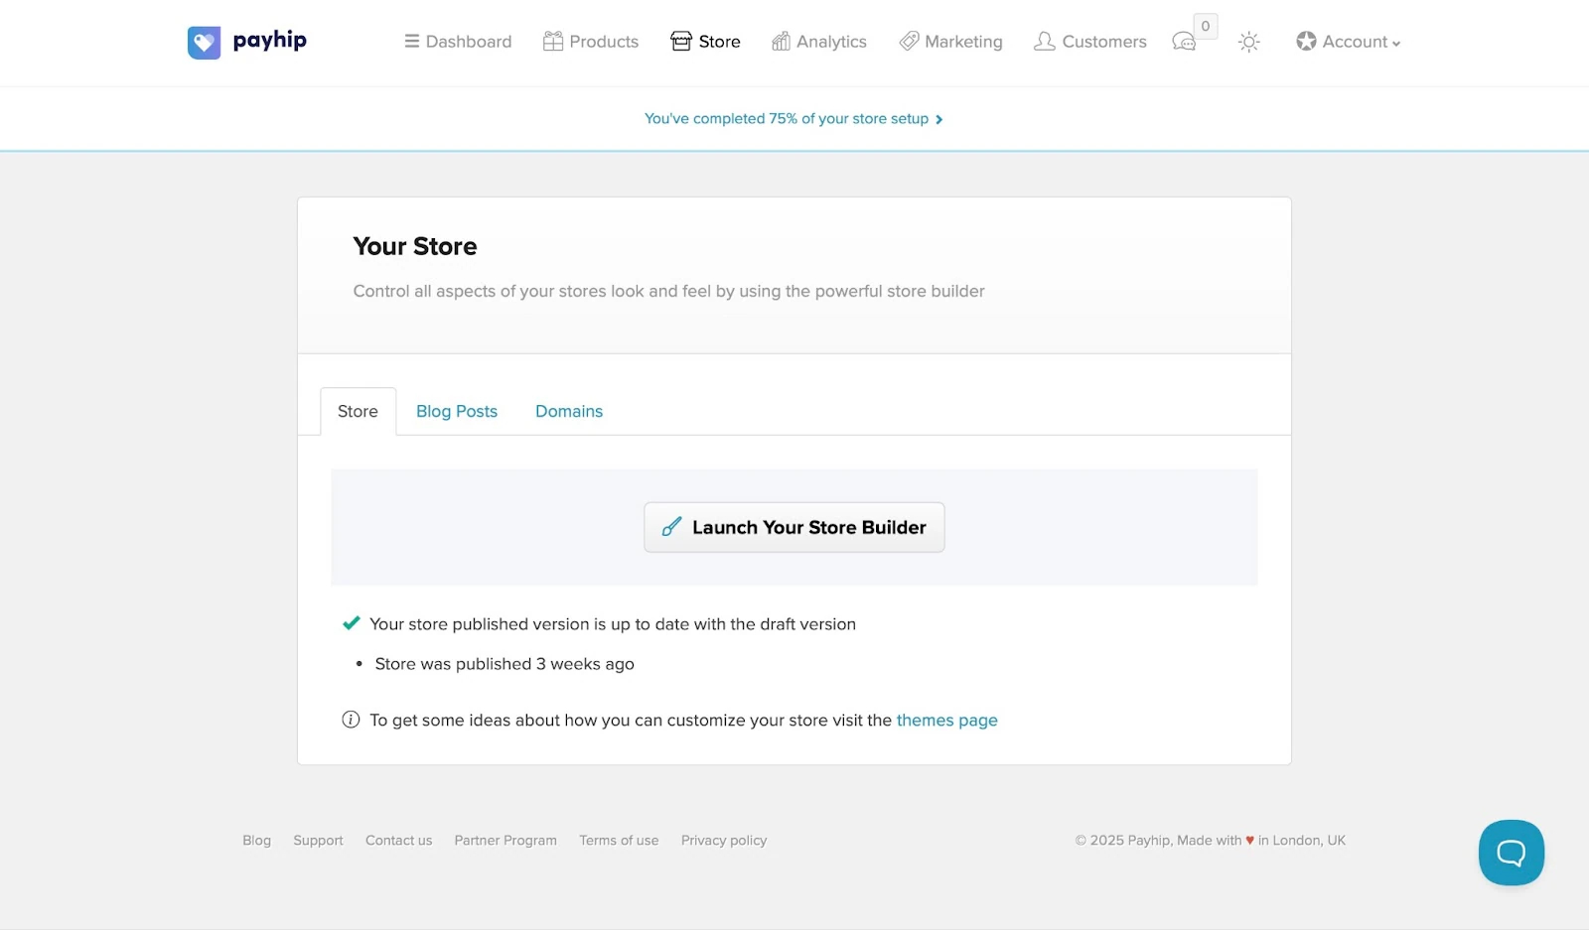1589x930 pixels.
Task: Open the themes page link
Action: point(946,721)
